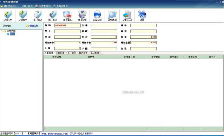
Task: Sort by the 发生单价 column header
Action: pos(174,57)
